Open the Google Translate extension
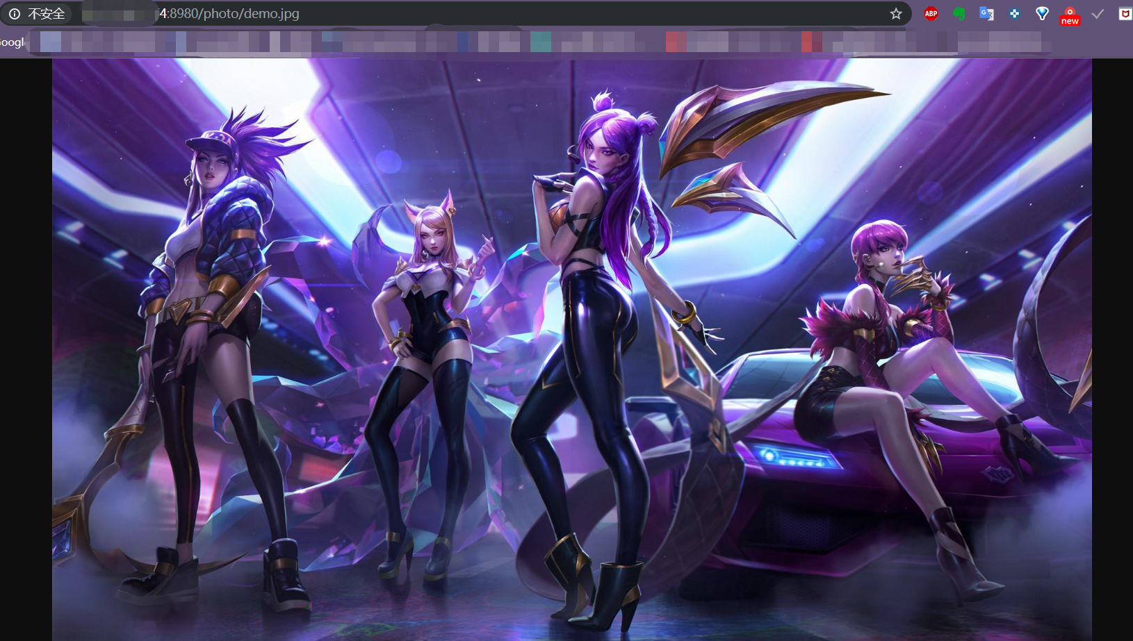1133x641 pixels. pyautogui.click(x=986, y=14)
